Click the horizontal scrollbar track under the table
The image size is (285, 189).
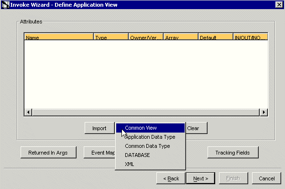146,112
